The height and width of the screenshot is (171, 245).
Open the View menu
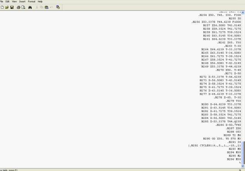tap(14, 2)
